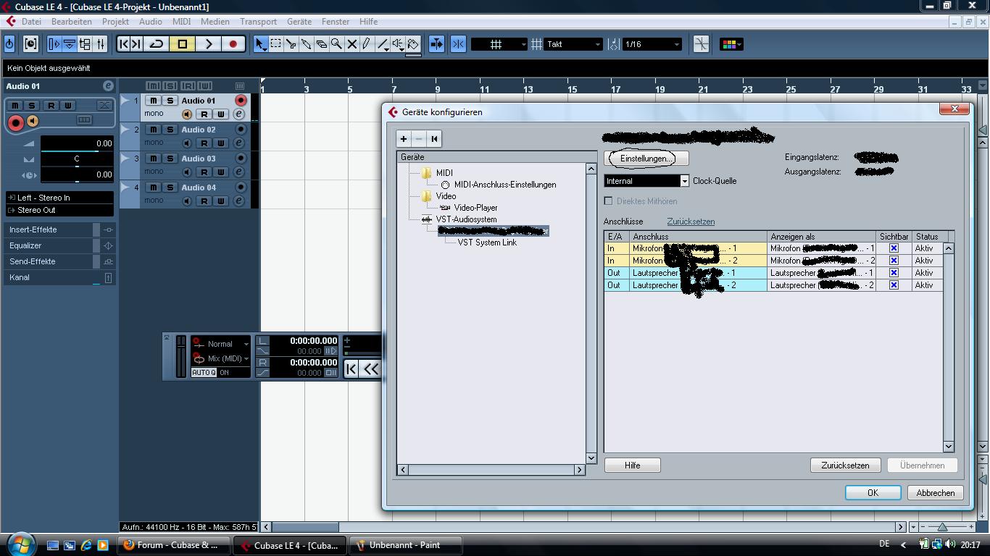Screen dimensions: 990x556
Task: Open the Mix (MIDI) cycle record dropdown
Action: 221,358
